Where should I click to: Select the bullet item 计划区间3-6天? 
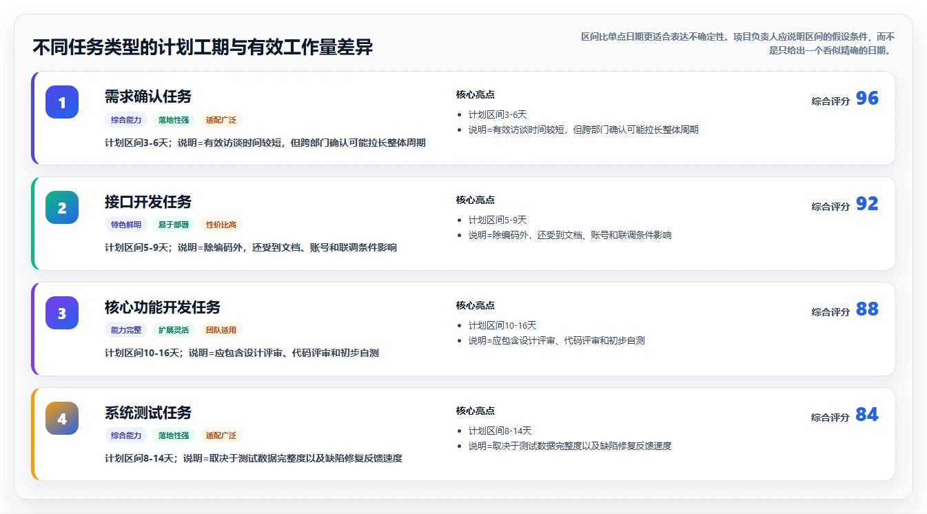tap(498, 114)
